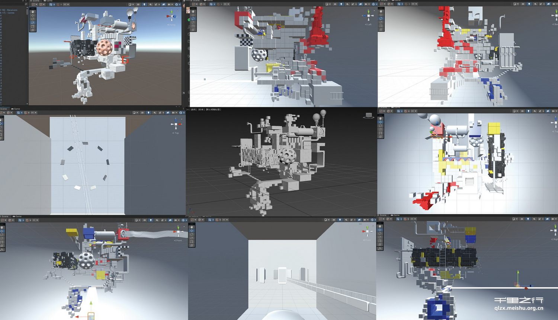Click the Persp label under the blue-sky gizmo
This screenshot has width=558, height=320.
click(171, 25)
